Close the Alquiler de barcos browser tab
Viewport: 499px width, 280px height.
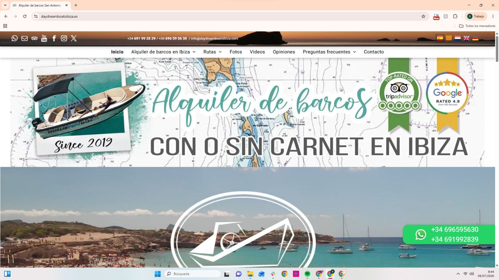tap(67, 5)
